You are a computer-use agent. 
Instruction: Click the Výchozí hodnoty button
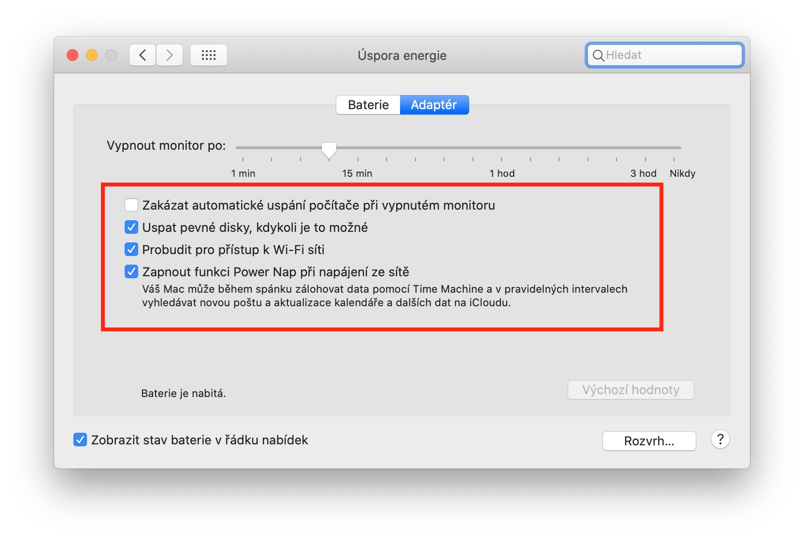tap(631, 390)
